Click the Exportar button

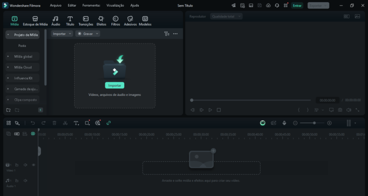coord(318,6)
